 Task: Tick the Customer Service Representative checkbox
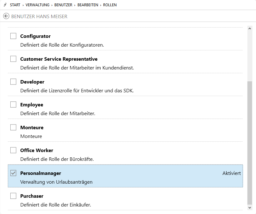[13, 59]
